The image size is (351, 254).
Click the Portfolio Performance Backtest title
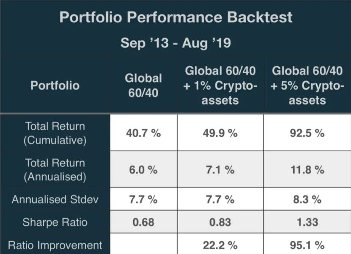pyautogui.click(x=175, y=17)
